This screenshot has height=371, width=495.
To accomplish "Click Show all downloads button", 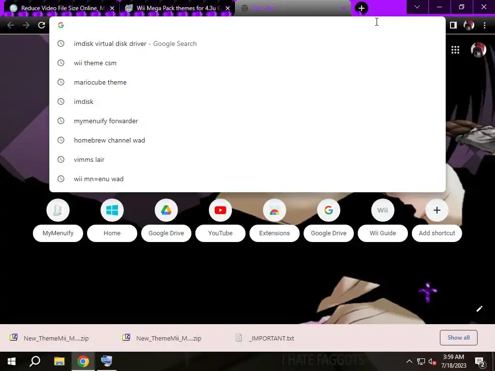I will [x=458, y=338].
